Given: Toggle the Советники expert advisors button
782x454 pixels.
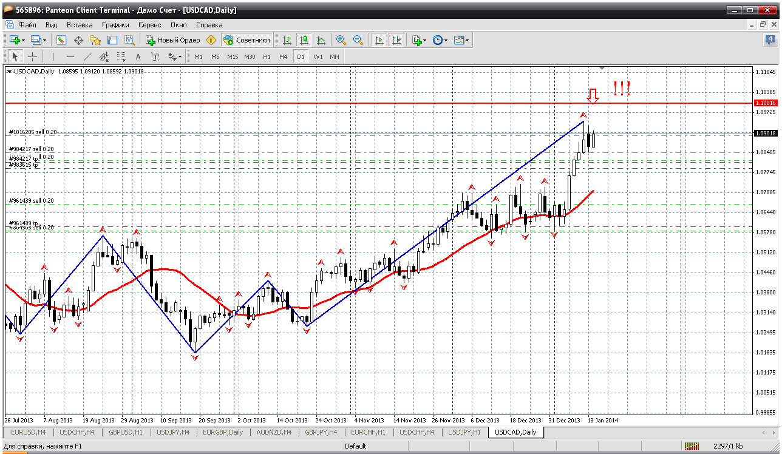Looking at the screenshot, I should tap(247, 40).
